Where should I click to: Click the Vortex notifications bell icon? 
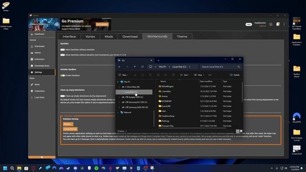[278, 24]
